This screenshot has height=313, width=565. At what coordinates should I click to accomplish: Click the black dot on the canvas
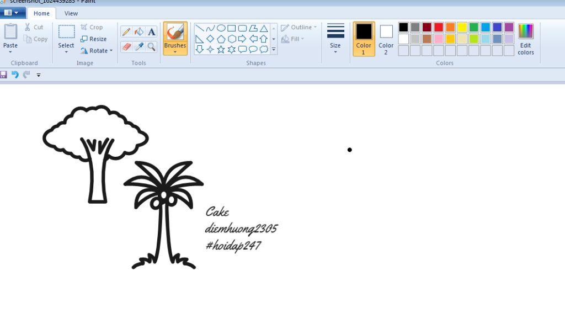349,150
